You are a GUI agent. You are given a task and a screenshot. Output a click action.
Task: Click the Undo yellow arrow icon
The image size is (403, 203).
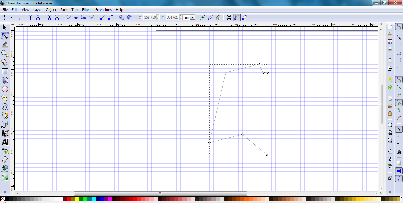click(x=390, y=80)
